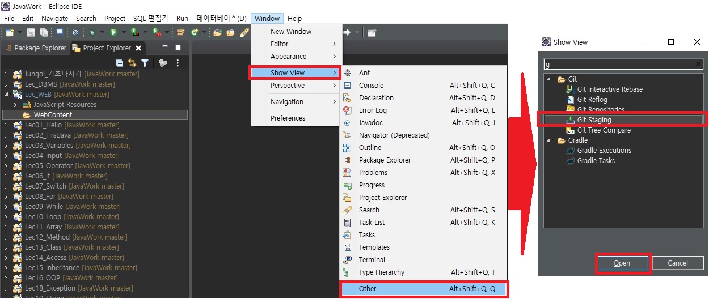Image resolution: width=709 pixels, height=299 pixels.
Task: Click the green Run toolbar icon
Action: (113, 32)
